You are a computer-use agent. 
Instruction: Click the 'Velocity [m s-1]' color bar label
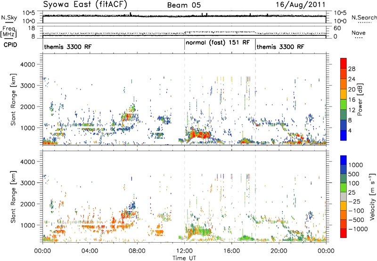coord(372,196)
